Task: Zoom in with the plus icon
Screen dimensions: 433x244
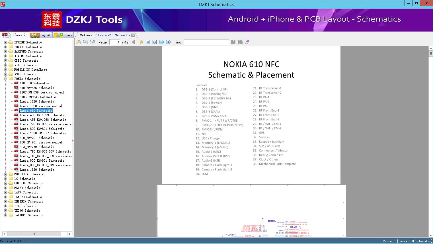Action: (168, 42)
